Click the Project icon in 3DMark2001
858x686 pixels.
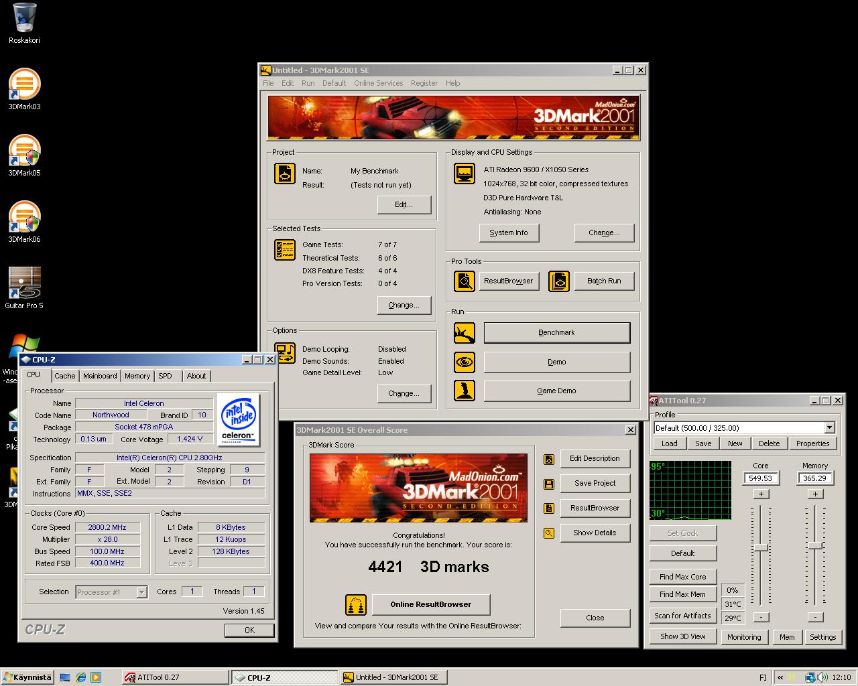point(285,174)
